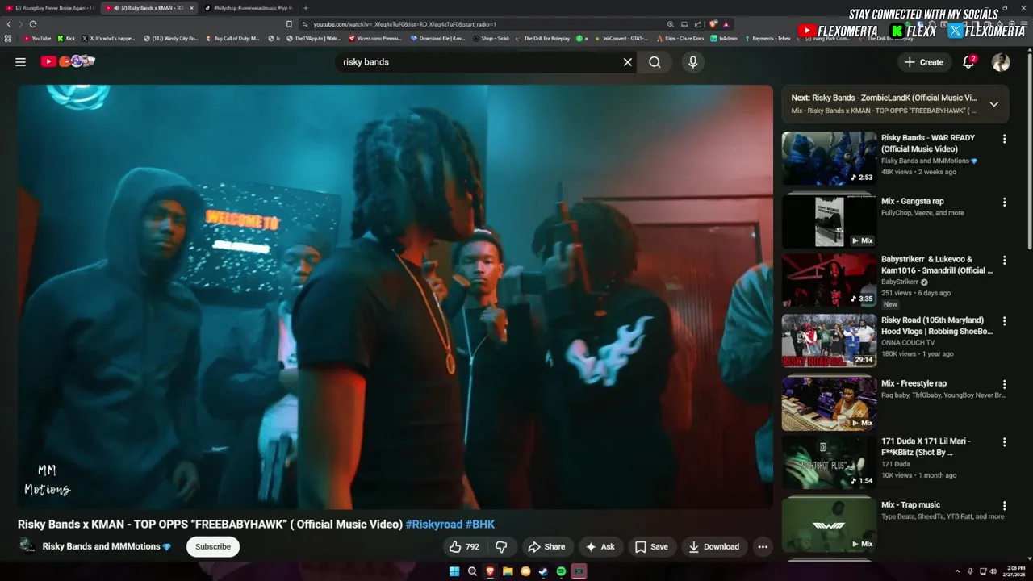Start voice search with the microphone
This screenshot has width=1033, height=581.
click(692, 62)
